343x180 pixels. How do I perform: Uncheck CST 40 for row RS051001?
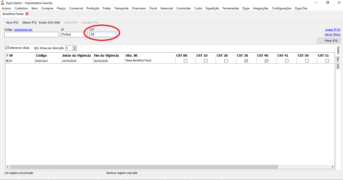click(266, 61)
